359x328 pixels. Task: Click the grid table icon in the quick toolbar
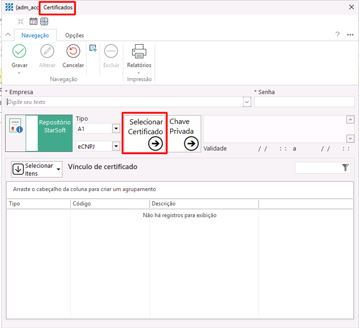(x=44, y=21)
